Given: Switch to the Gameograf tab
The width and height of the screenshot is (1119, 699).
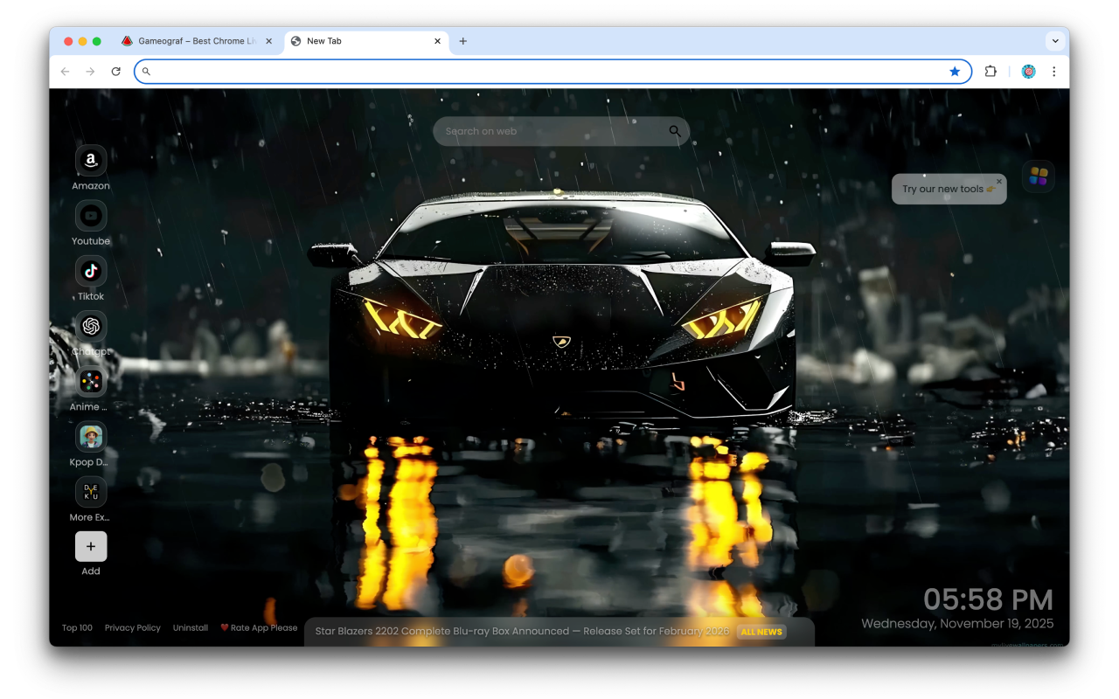Looking at the screenshot, I should 198,41.
